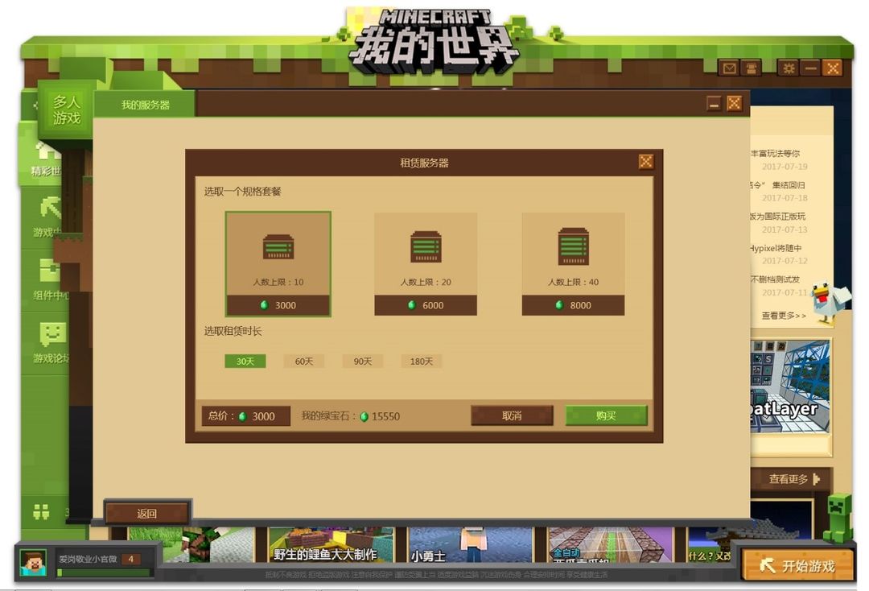
Task: Click the 返回 back button
Action: 147,514
